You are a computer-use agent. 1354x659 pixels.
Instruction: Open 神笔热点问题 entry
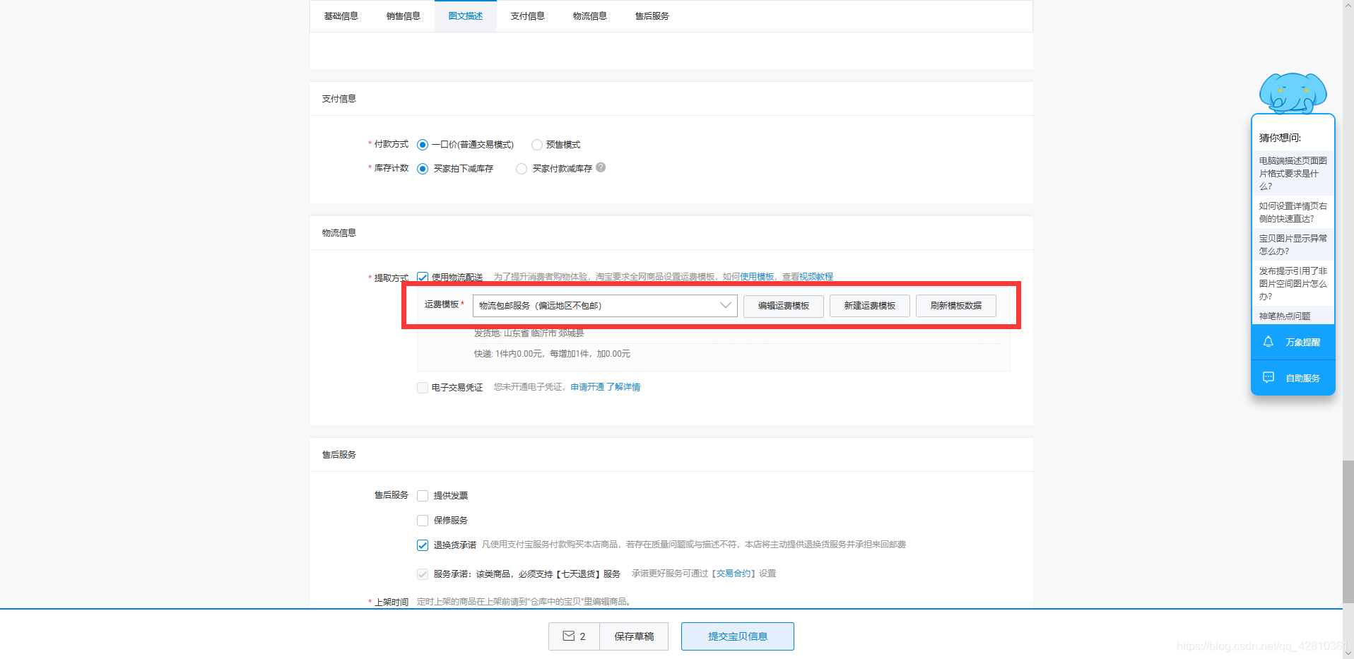[x=1293, y=316]
